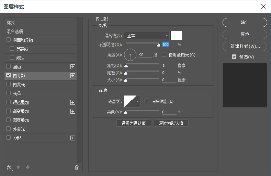Click plus icon next to 渐变叠加

click(x=73, y=111)
